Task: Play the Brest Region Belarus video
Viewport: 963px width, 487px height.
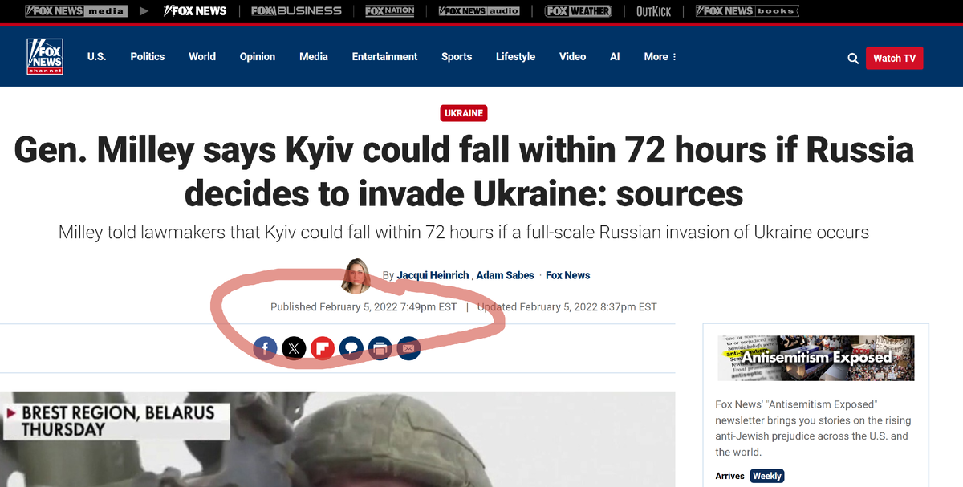Action: 337,439
